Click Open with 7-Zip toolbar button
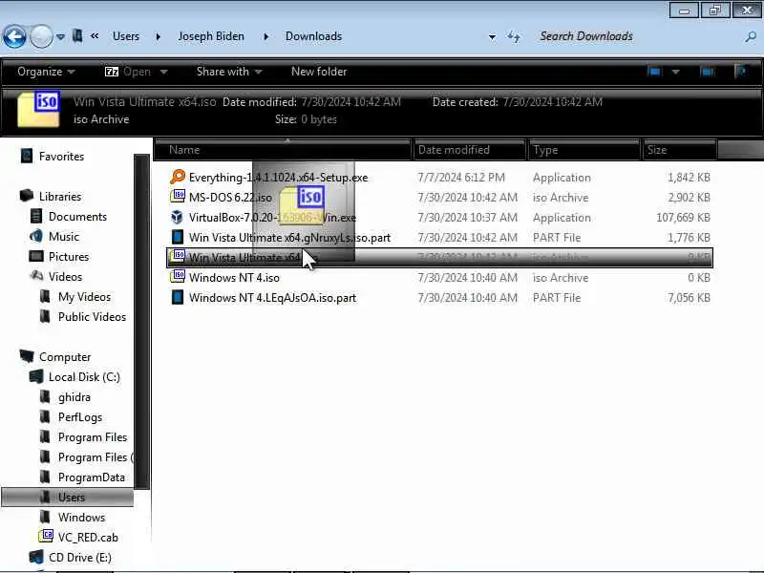 tap(128, 72)
